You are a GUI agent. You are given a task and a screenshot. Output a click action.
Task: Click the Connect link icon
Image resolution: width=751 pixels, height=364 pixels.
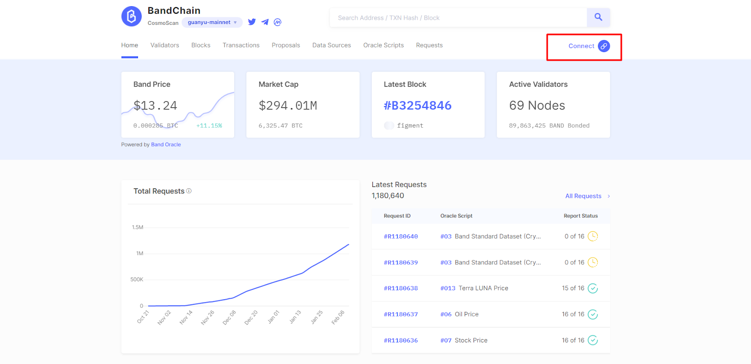point(604,46)
